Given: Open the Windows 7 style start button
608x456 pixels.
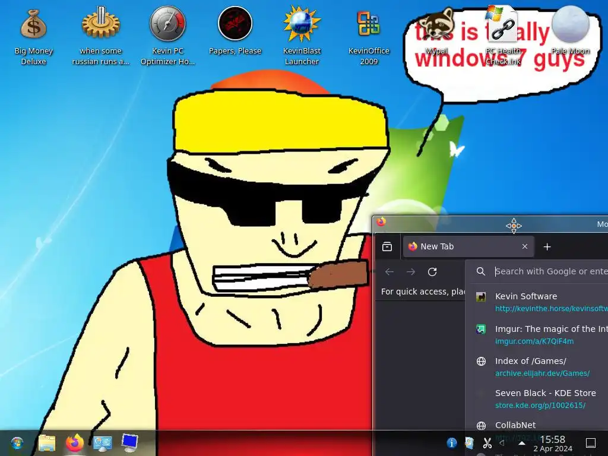Looking at the screenshot, I should coord(17,443).
